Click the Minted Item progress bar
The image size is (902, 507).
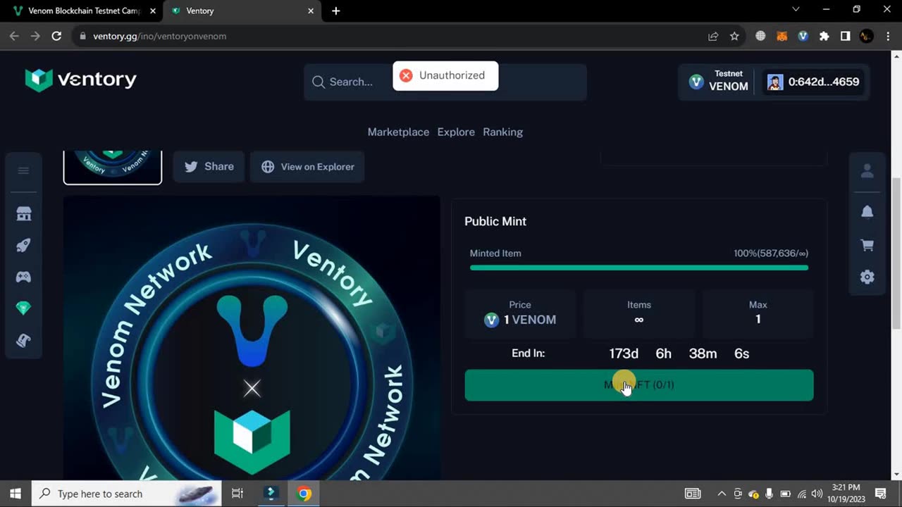[639, 268]
